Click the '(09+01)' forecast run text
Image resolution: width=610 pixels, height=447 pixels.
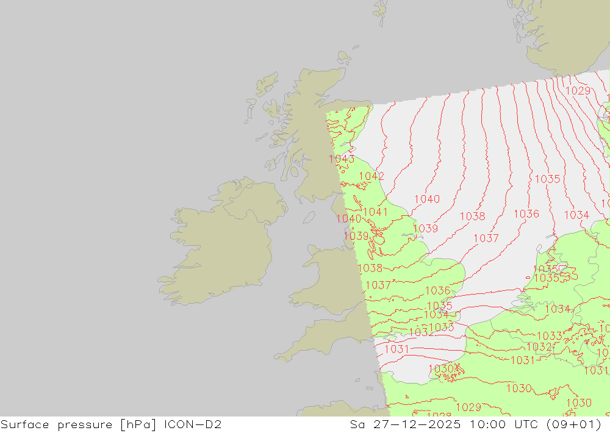tap(574, 424)
